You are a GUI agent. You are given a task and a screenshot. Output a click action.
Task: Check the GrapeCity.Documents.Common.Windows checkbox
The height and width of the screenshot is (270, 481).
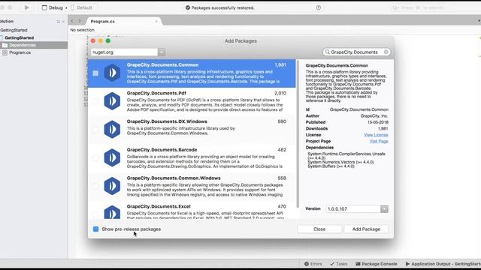95,186
